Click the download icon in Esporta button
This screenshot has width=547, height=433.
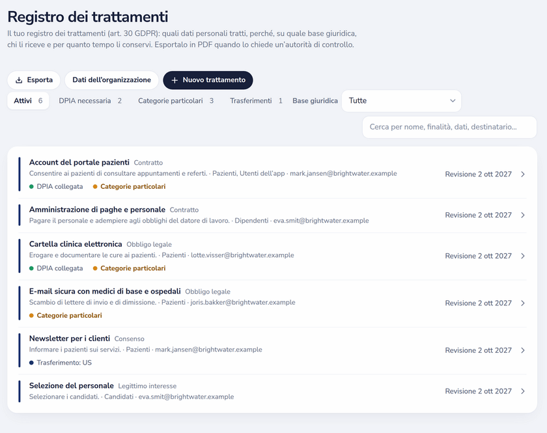pos(19,80)
